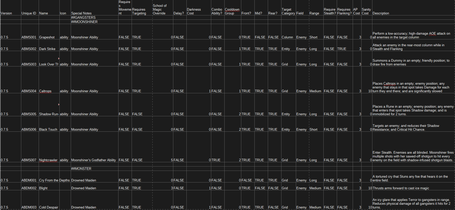The width and height of the screenshot is (455, 210).
Task: Select the Grapeshot name cell
Action: 47,37
